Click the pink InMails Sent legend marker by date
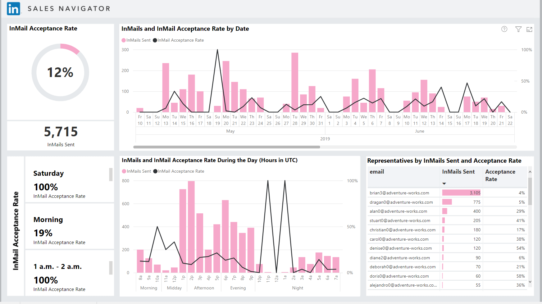This screenshot has width=542, height=304. point(124,40)
